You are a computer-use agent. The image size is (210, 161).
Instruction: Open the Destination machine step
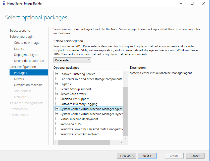[x=28, y=85]
